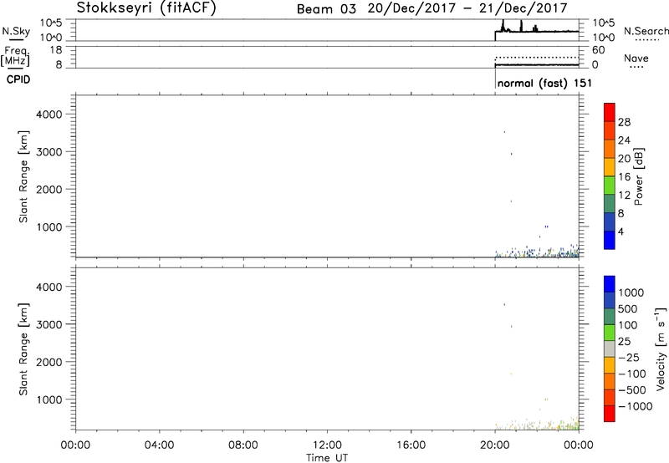The height and width of the screenshot is (463, 669).
Task: Click the '2000' range tick in velocity panel
Action: tap(49, 362)
